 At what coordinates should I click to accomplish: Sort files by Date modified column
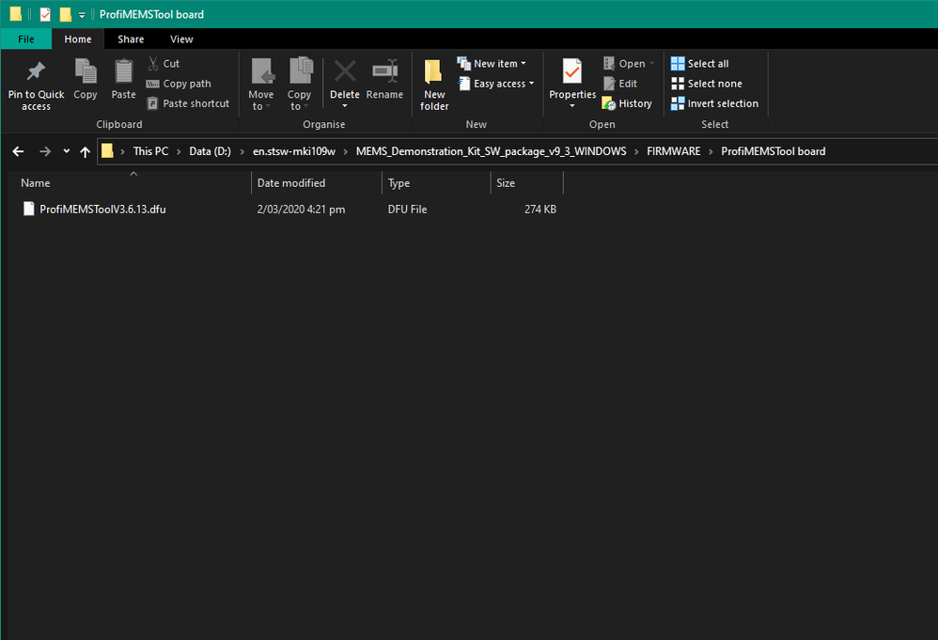click(x=317, y=183)
